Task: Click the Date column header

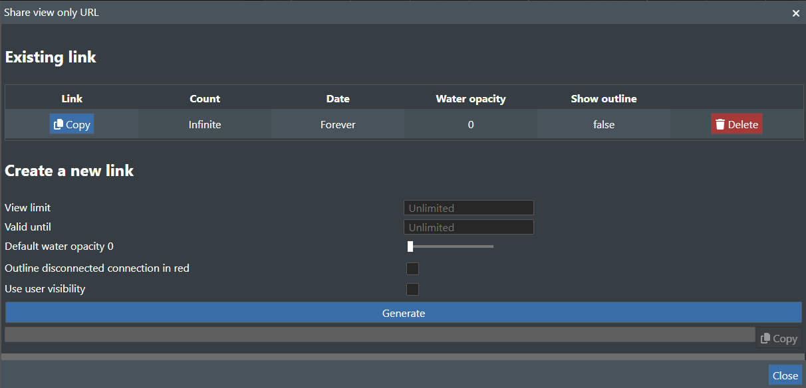Action: (x=338, y=98)
